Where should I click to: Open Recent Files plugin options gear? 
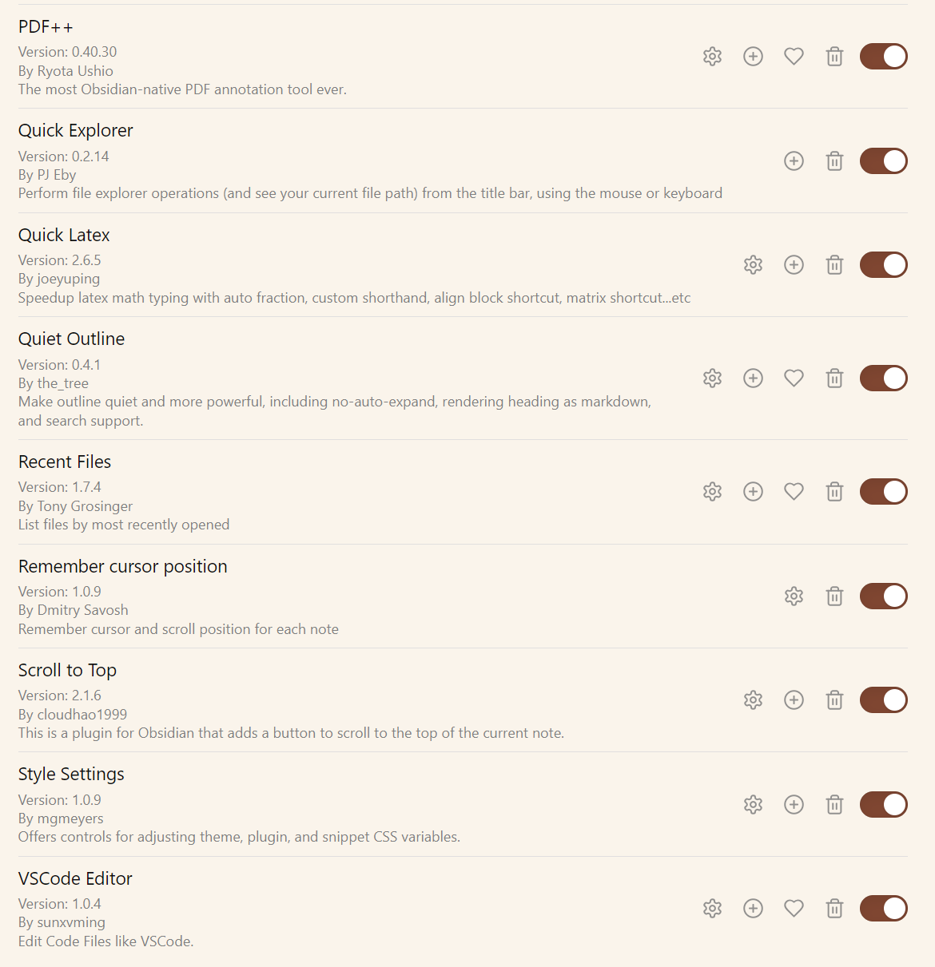[x=712, y=492]
